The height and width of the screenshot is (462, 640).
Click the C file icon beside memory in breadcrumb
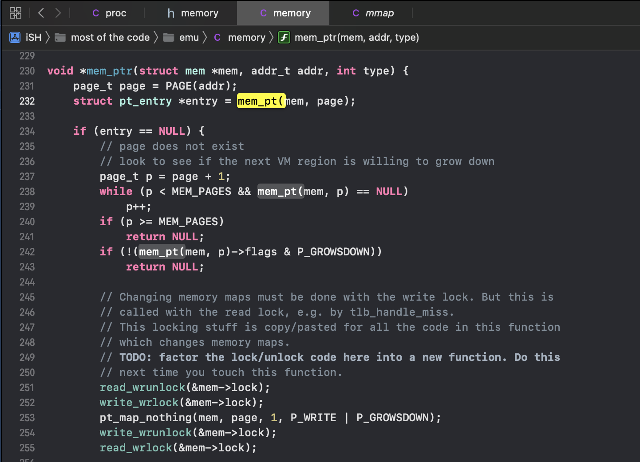pyautogui.click(x=217, y=37)
